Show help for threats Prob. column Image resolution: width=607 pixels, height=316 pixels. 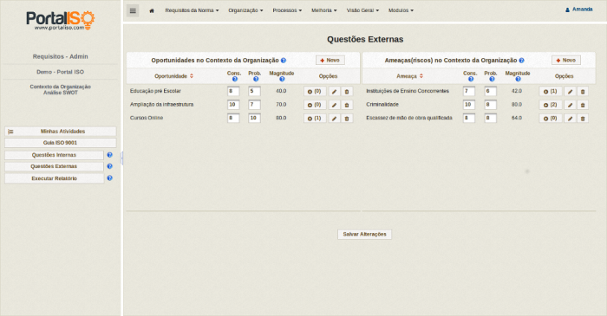click(x=492, y=79)
